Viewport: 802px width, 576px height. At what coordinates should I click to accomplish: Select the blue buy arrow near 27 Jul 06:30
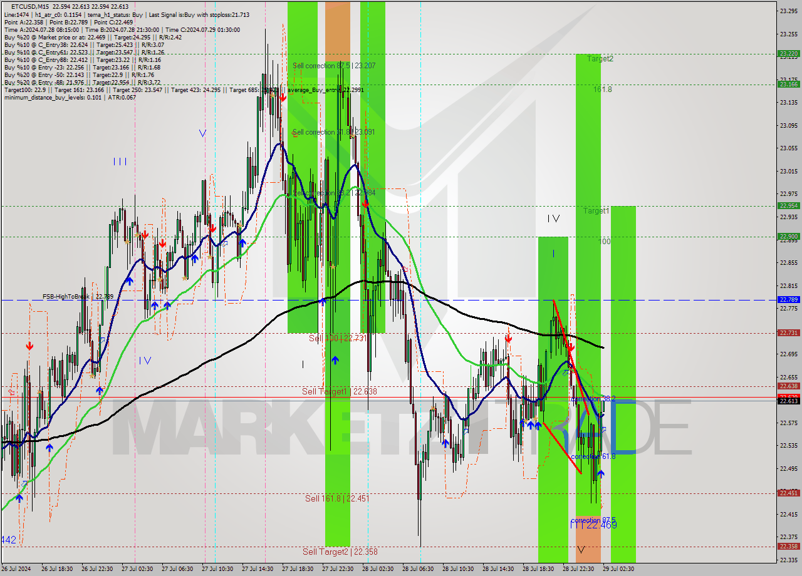195,258
